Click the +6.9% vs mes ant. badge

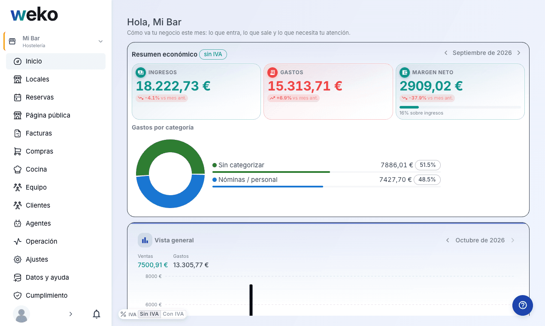(x=294, y=98)
